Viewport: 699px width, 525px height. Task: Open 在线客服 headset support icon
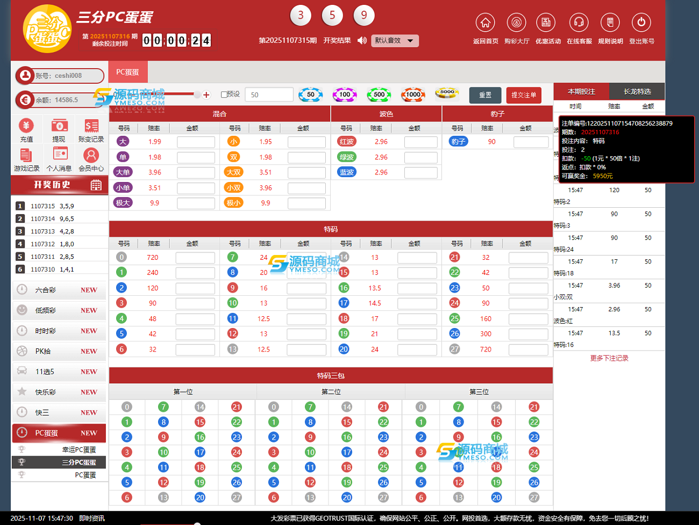coord(579,23)
